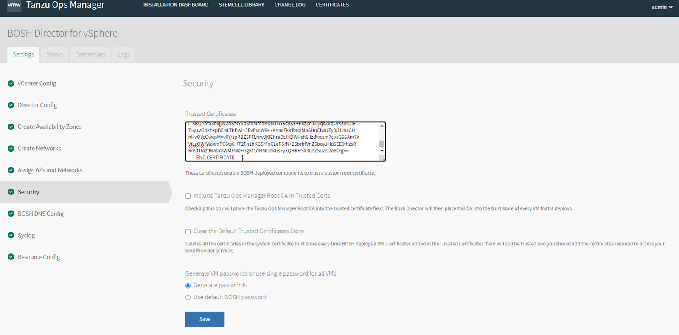Screen dimensions: 679x335
Task: Switch to the Logs tab
Action: point(124,55)
